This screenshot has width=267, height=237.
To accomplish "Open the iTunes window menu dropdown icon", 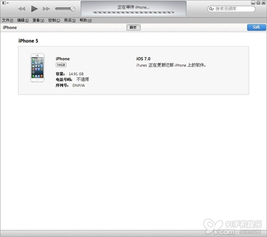I will 5,3.
